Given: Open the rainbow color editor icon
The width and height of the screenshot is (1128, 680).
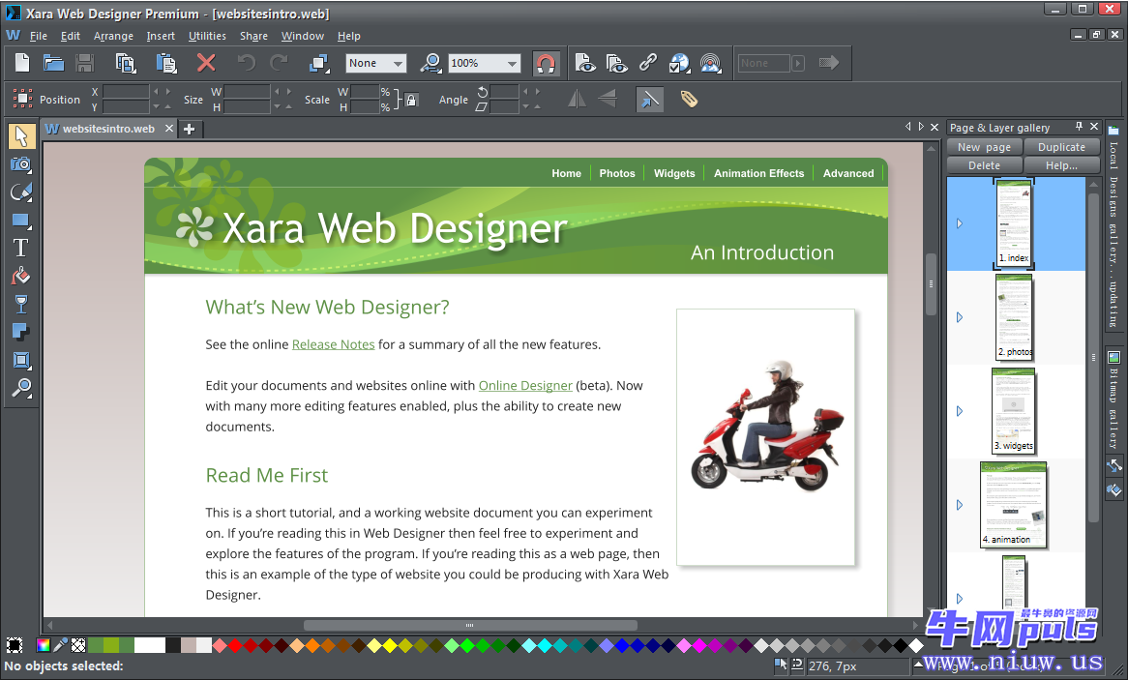Looking at the screenshot, I should pyautogui.click(x=44, y=645).
